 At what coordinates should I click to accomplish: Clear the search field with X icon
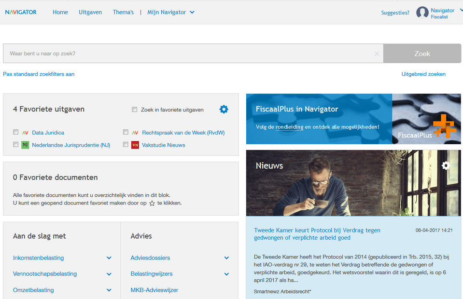click(377, 54)
